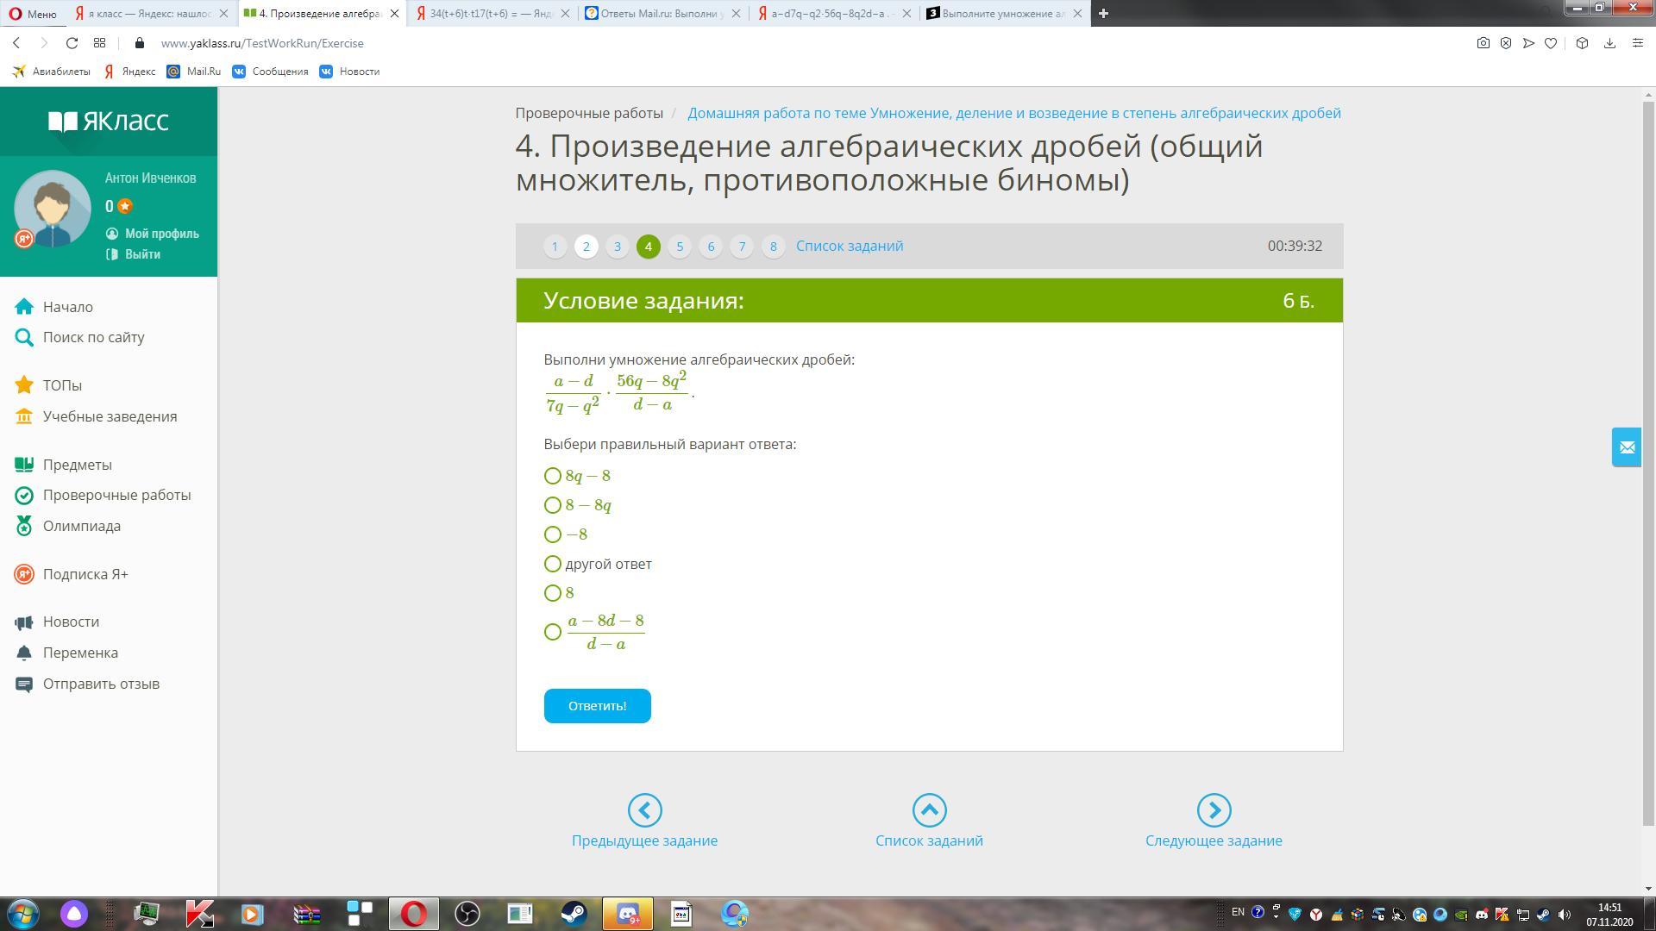This screenshot has height=931, width=1656.
Task: Select the answer option −8
Action: click(x=553, y=534)
